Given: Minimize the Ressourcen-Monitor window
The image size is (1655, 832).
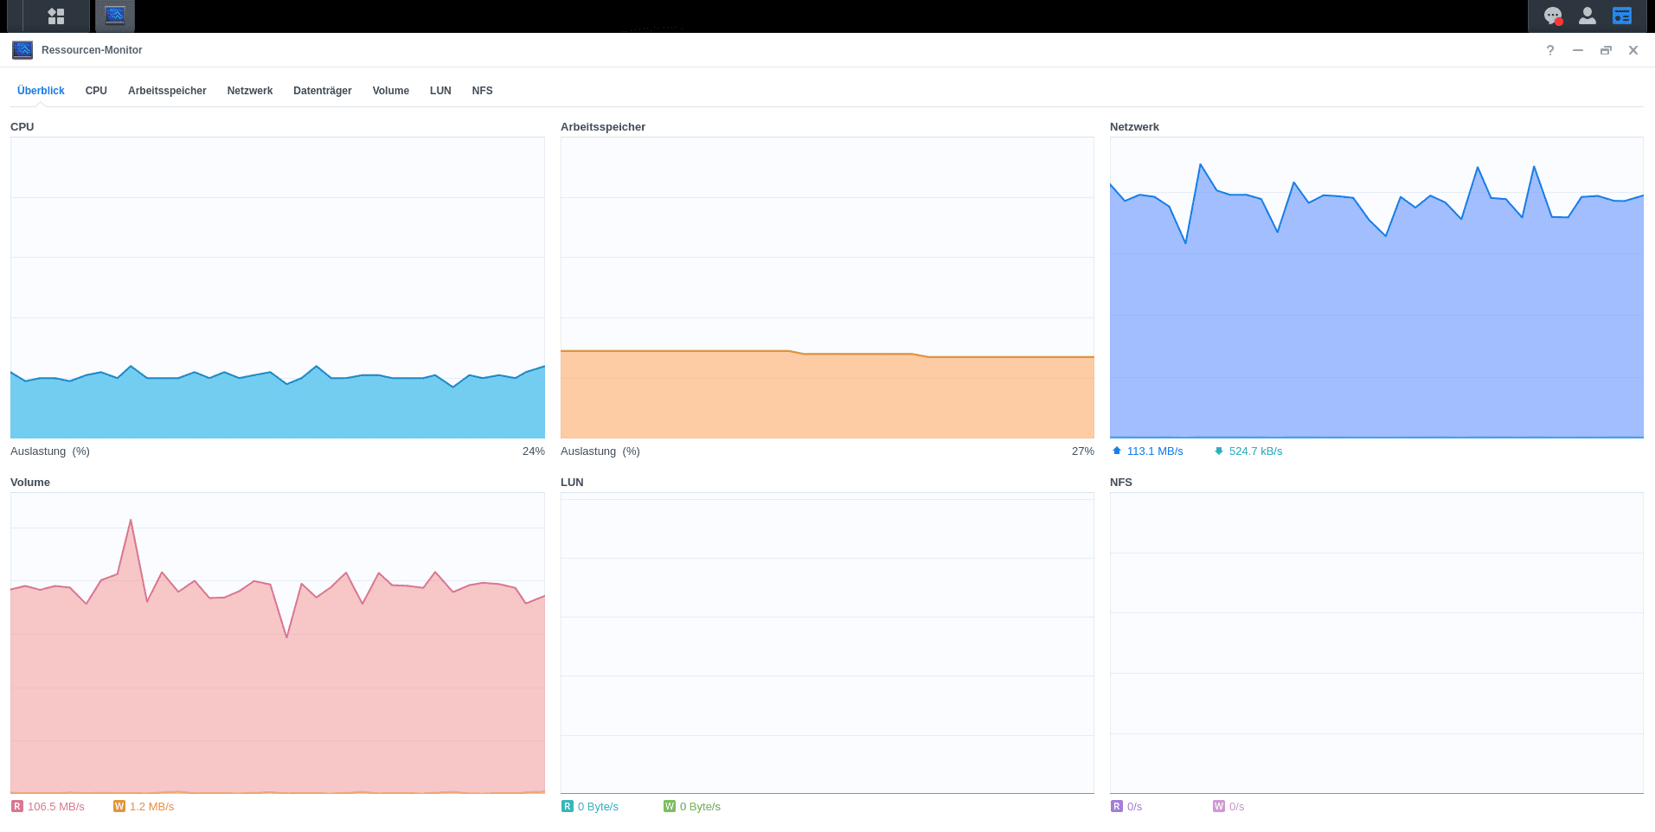Looking at the screenshot, I should point(1578,50).
